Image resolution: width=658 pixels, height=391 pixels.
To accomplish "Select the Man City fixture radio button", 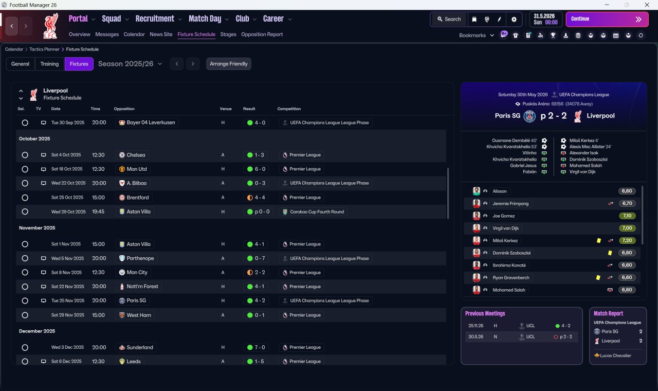I will tap(25, 272).
